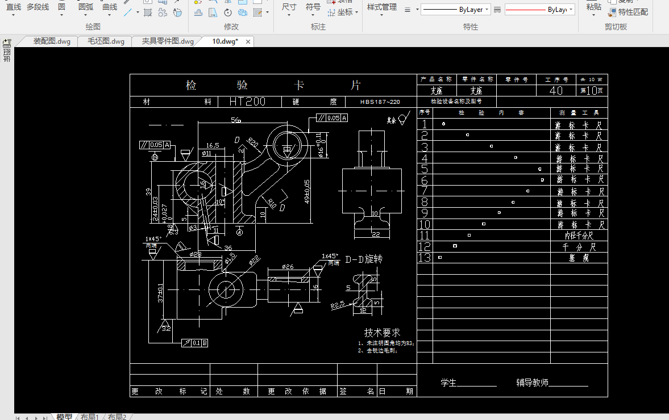Expand arrow beside the dashed line icon
The image size is (669, 420).
[138, 12]
